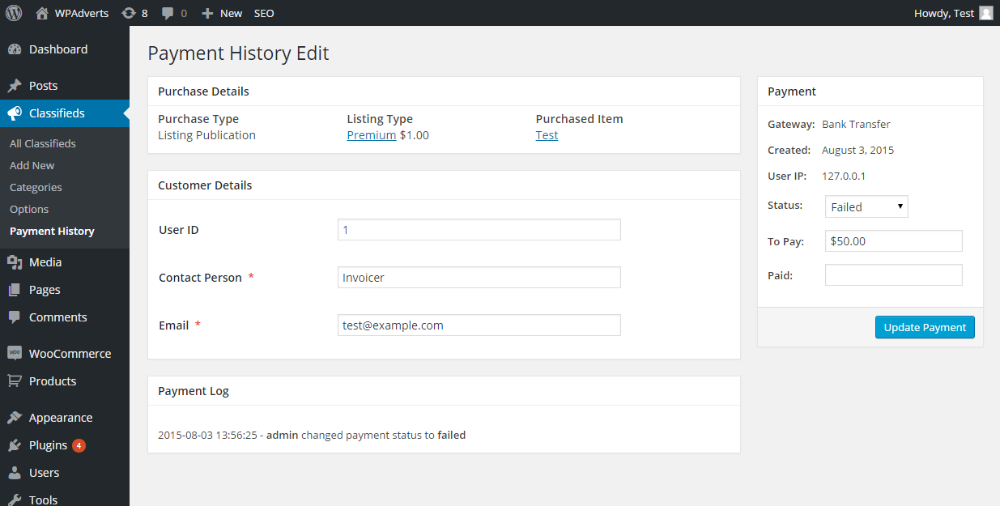
Task: Open the updates icon showing 8
Action: (128, 13)
